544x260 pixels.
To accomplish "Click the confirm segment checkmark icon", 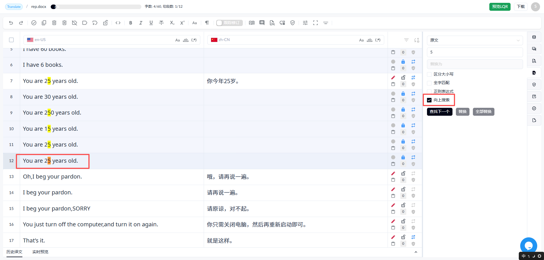I will click(x=34, y=23).
